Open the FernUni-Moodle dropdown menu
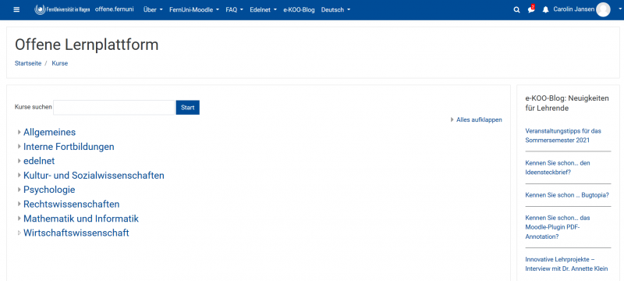 click(194, 9)
